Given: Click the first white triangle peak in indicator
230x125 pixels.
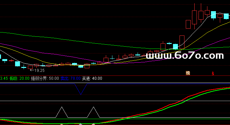Looking at the screenshot, I should [x=62, y=107].
